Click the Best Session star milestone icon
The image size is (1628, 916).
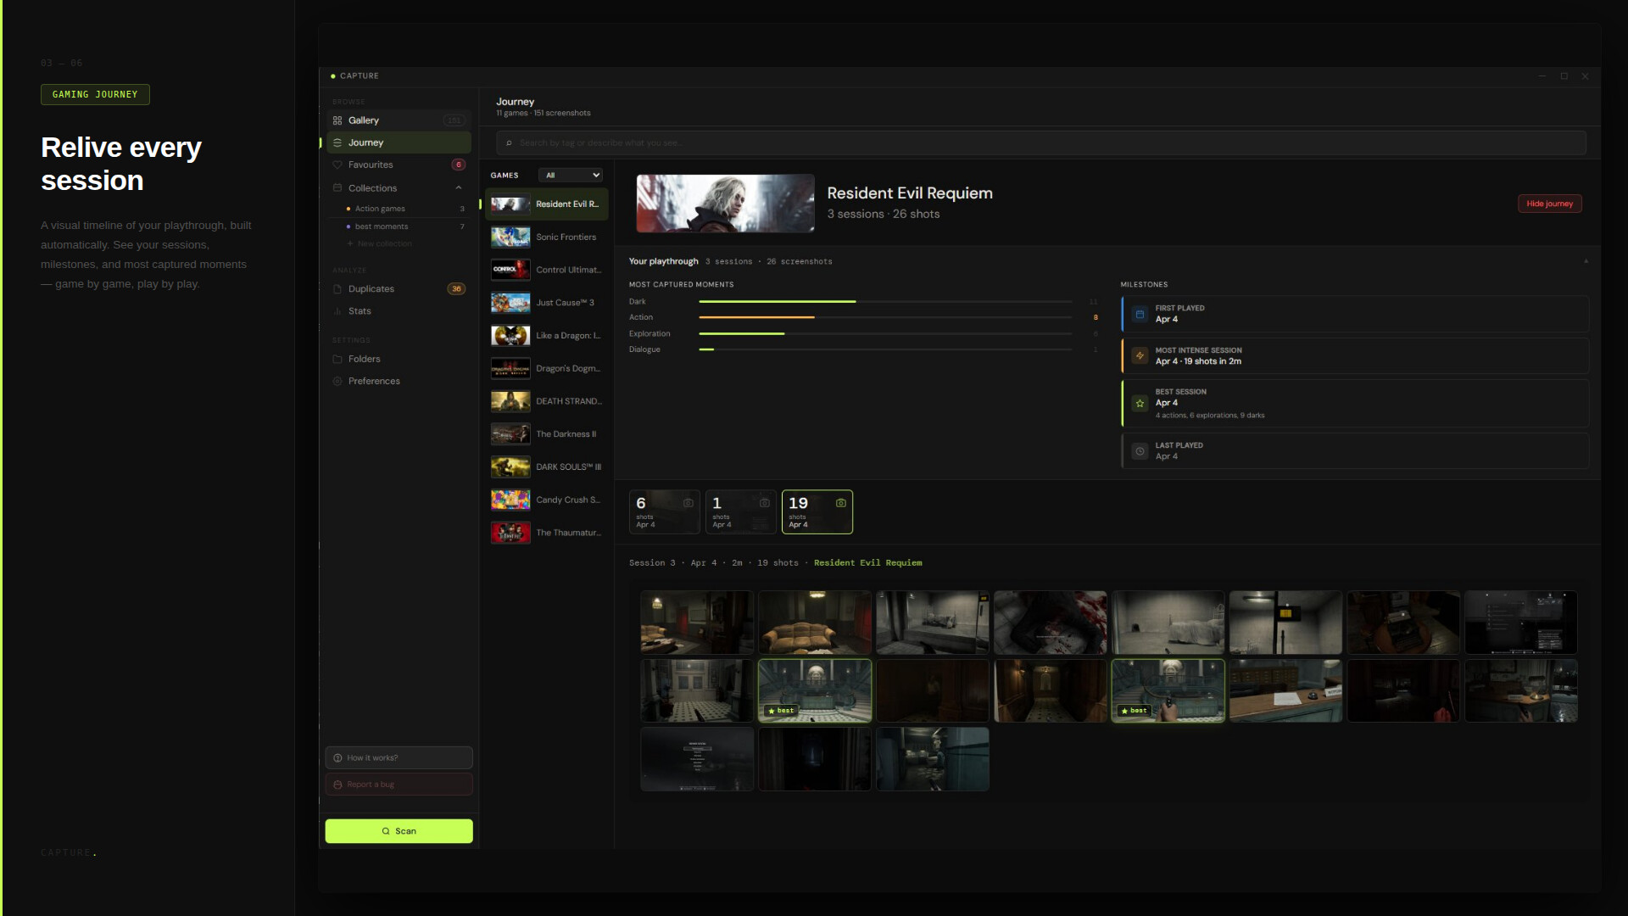coord(1140,403)
